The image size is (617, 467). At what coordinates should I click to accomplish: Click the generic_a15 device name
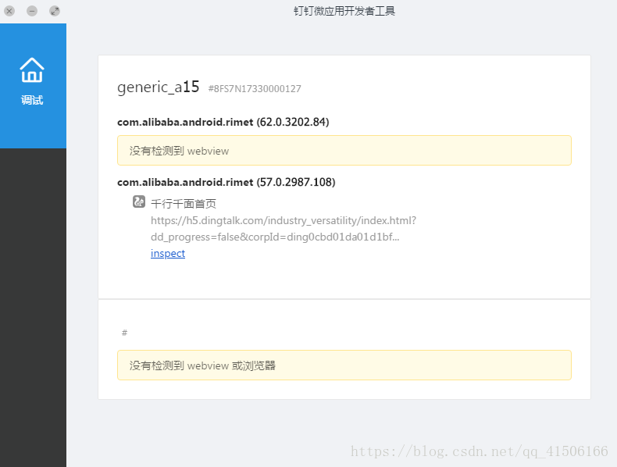click(x=159, y=87)
